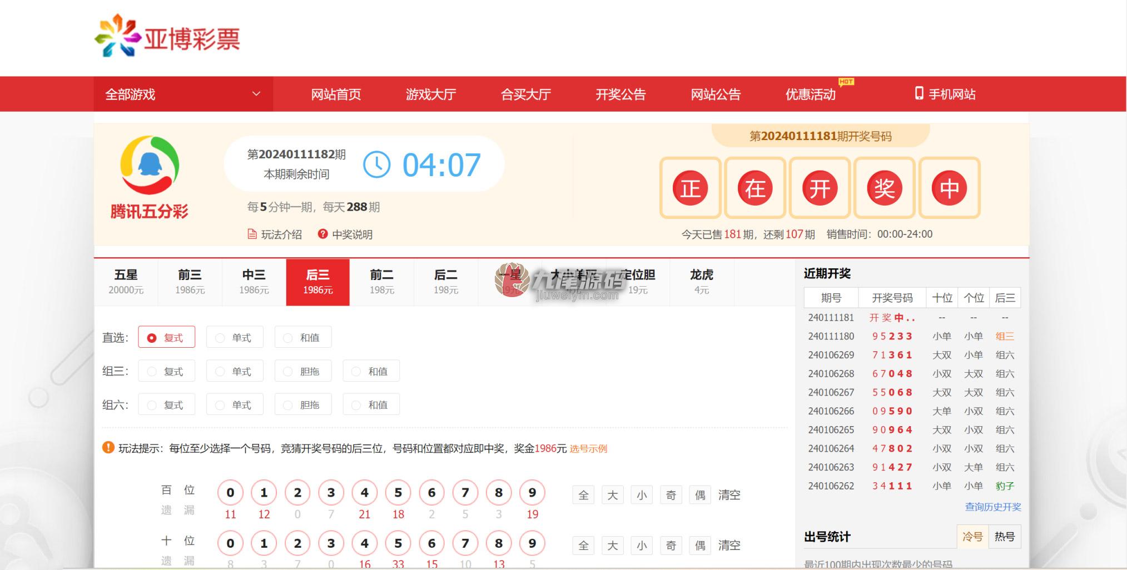
Task: Select 组六 胆拖 radio option
Action: [x=303, y=404]
